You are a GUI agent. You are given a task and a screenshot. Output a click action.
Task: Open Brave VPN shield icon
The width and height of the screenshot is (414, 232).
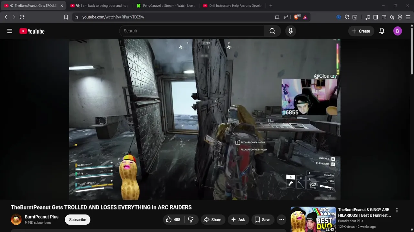[x=400, y=17]
